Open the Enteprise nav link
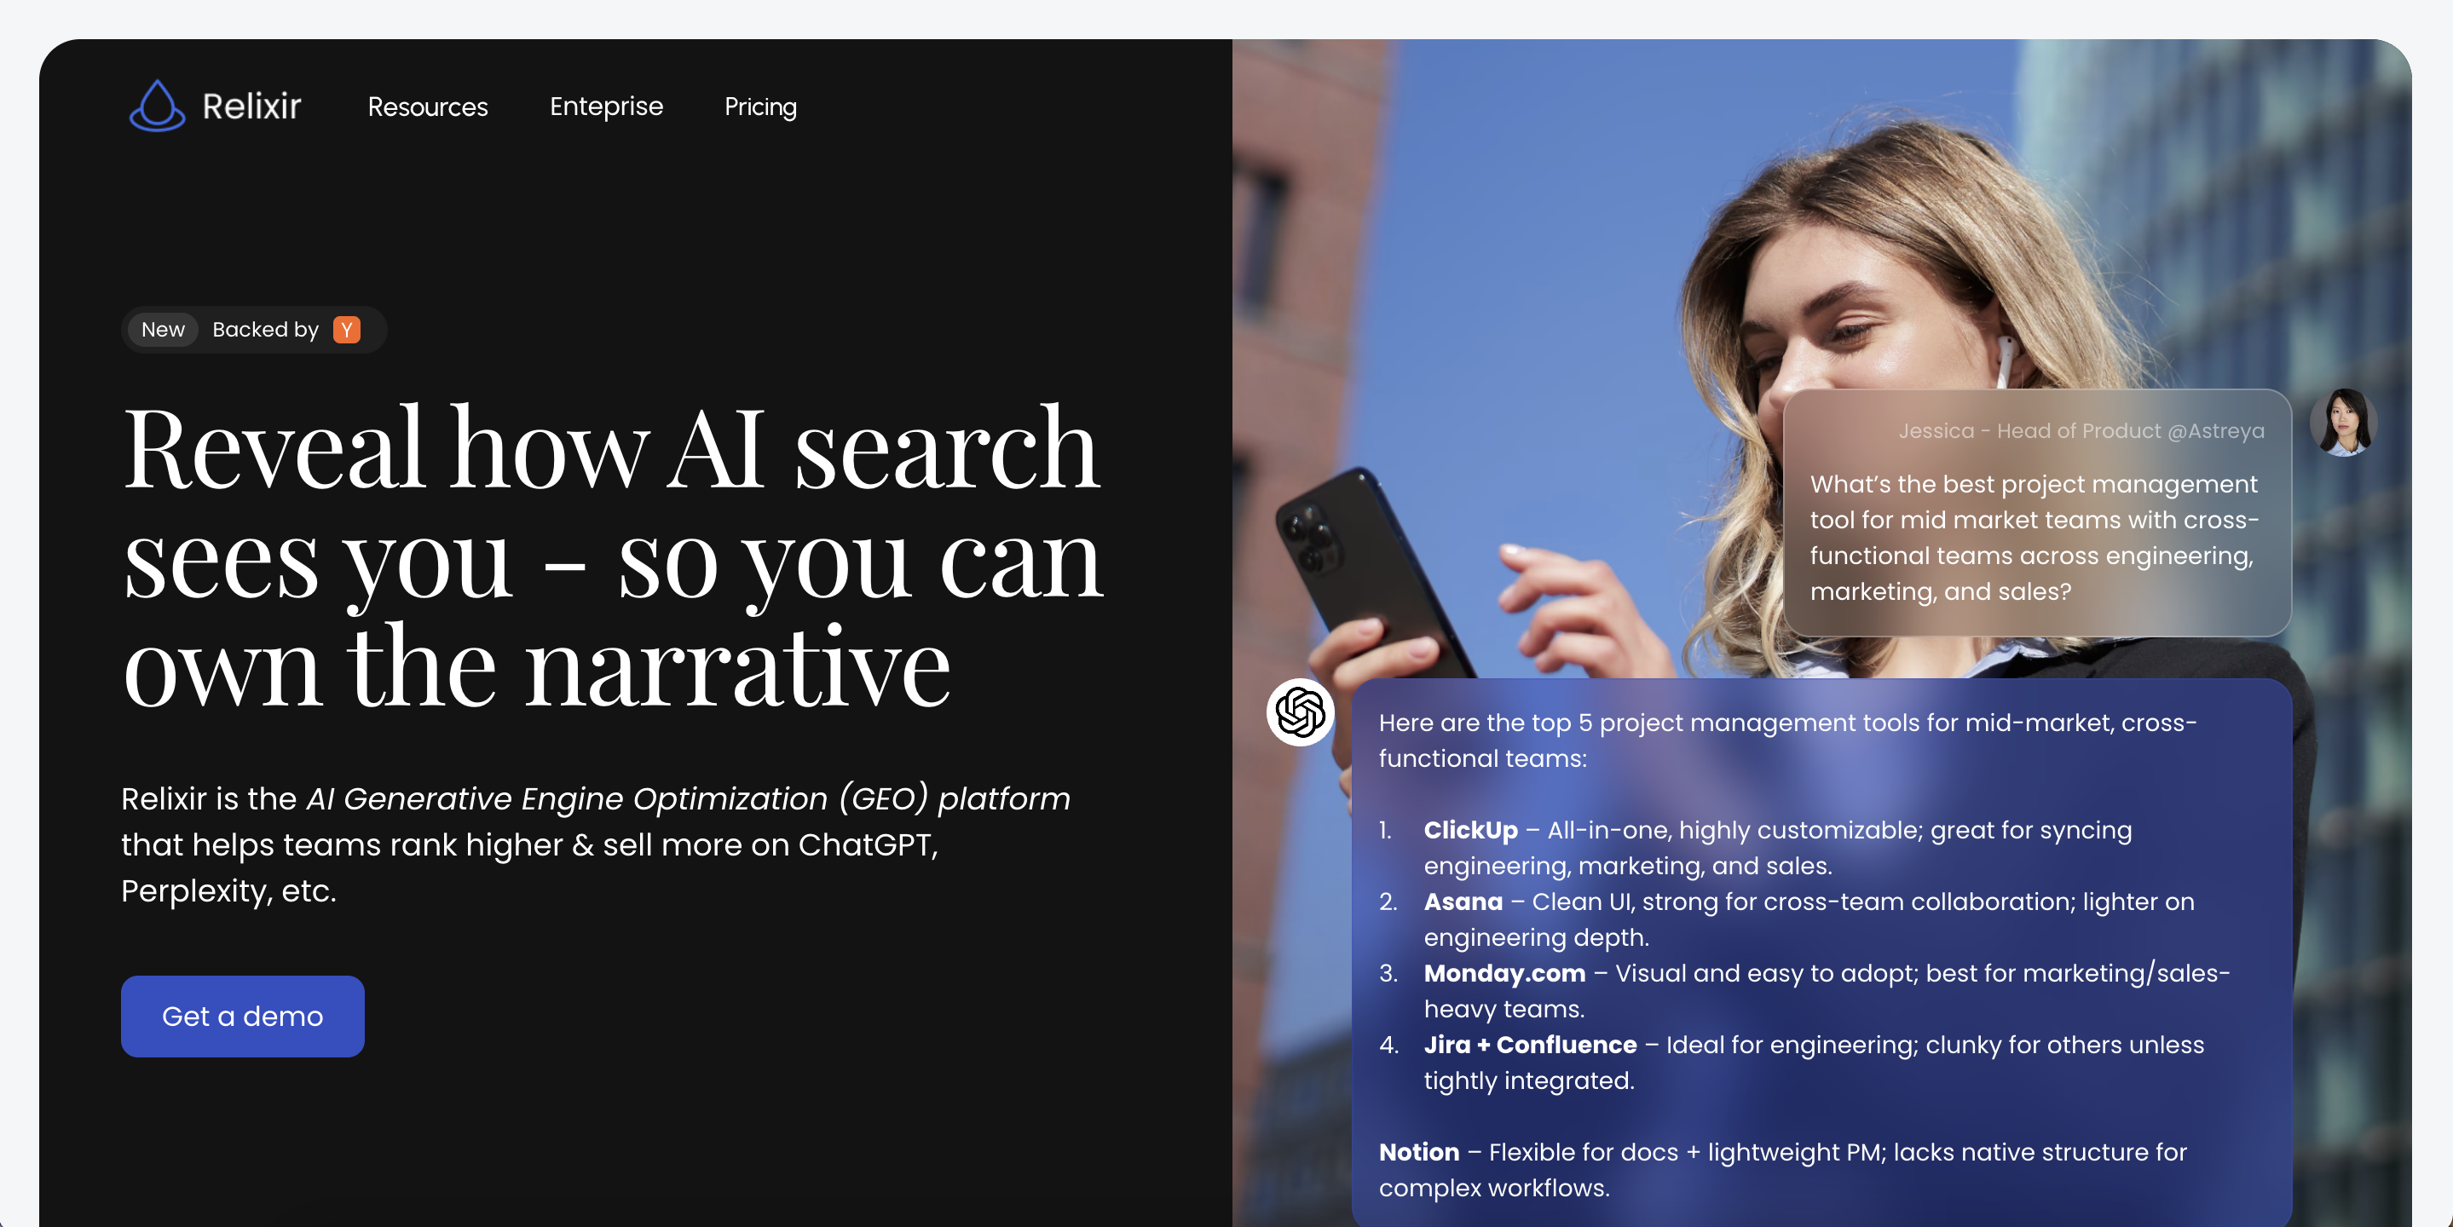The height and width of the screenshot is (1227, 2453). coord(607,107)
